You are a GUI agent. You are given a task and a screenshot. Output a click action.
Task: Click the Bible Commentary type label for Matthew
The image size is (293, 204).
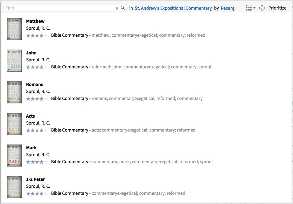tap(70, 35)
